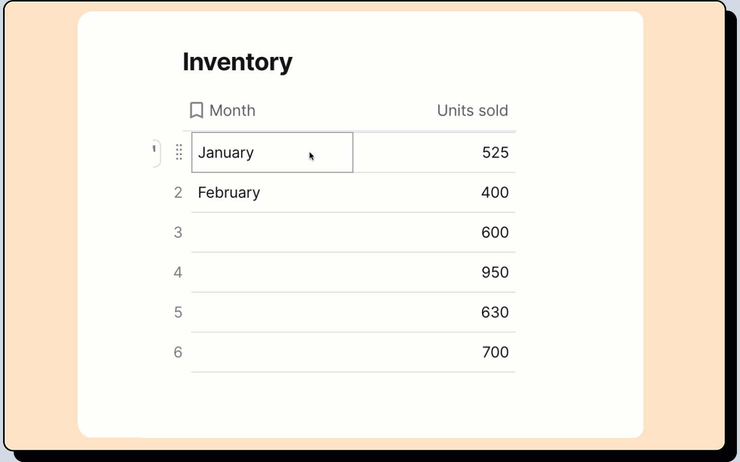Image resolution: width=740 pixels, height=462 pixels.
Task: Click the bookmark icon beside Month
Action: point(196,110)
